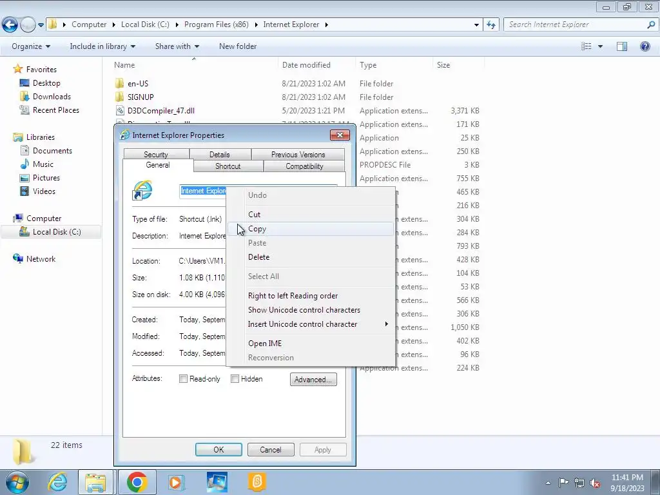Switch to the Shortcut tab
Screen dimensions: 660x495
228,166
